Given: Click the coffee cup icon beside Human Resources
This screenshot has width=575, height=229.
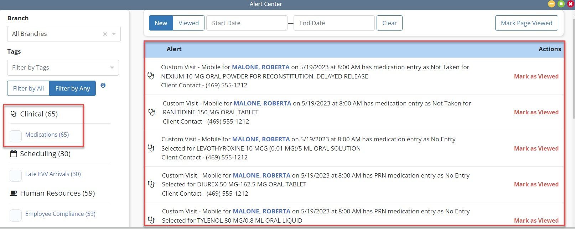Looking at the screenshot, I should click(14, 193).
